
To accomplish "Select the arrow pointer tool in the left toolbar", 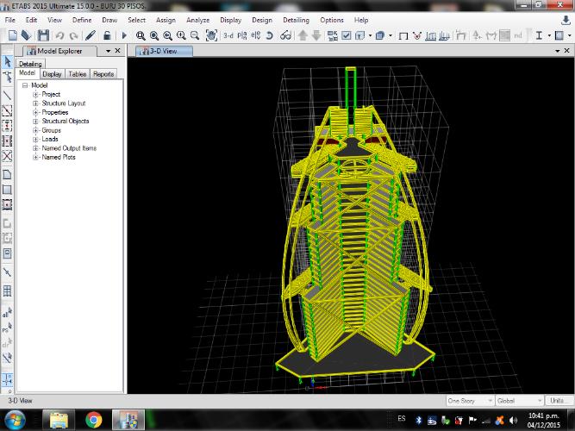I will [x=8, y=61].
